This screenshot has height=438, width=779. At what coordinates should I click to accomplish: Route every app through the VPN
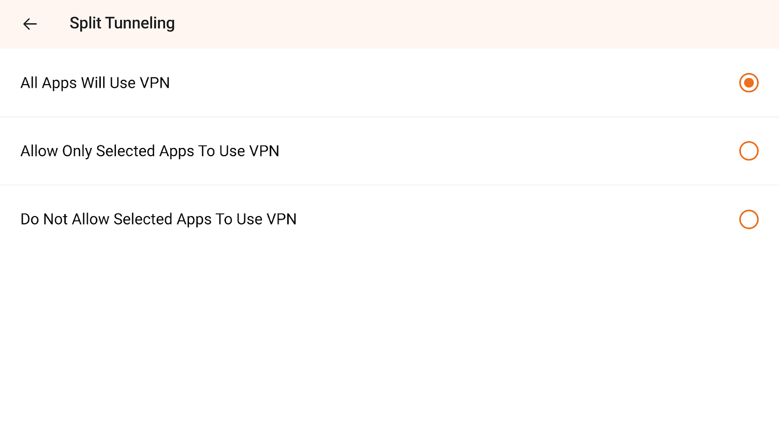click(x=748, y=83)
